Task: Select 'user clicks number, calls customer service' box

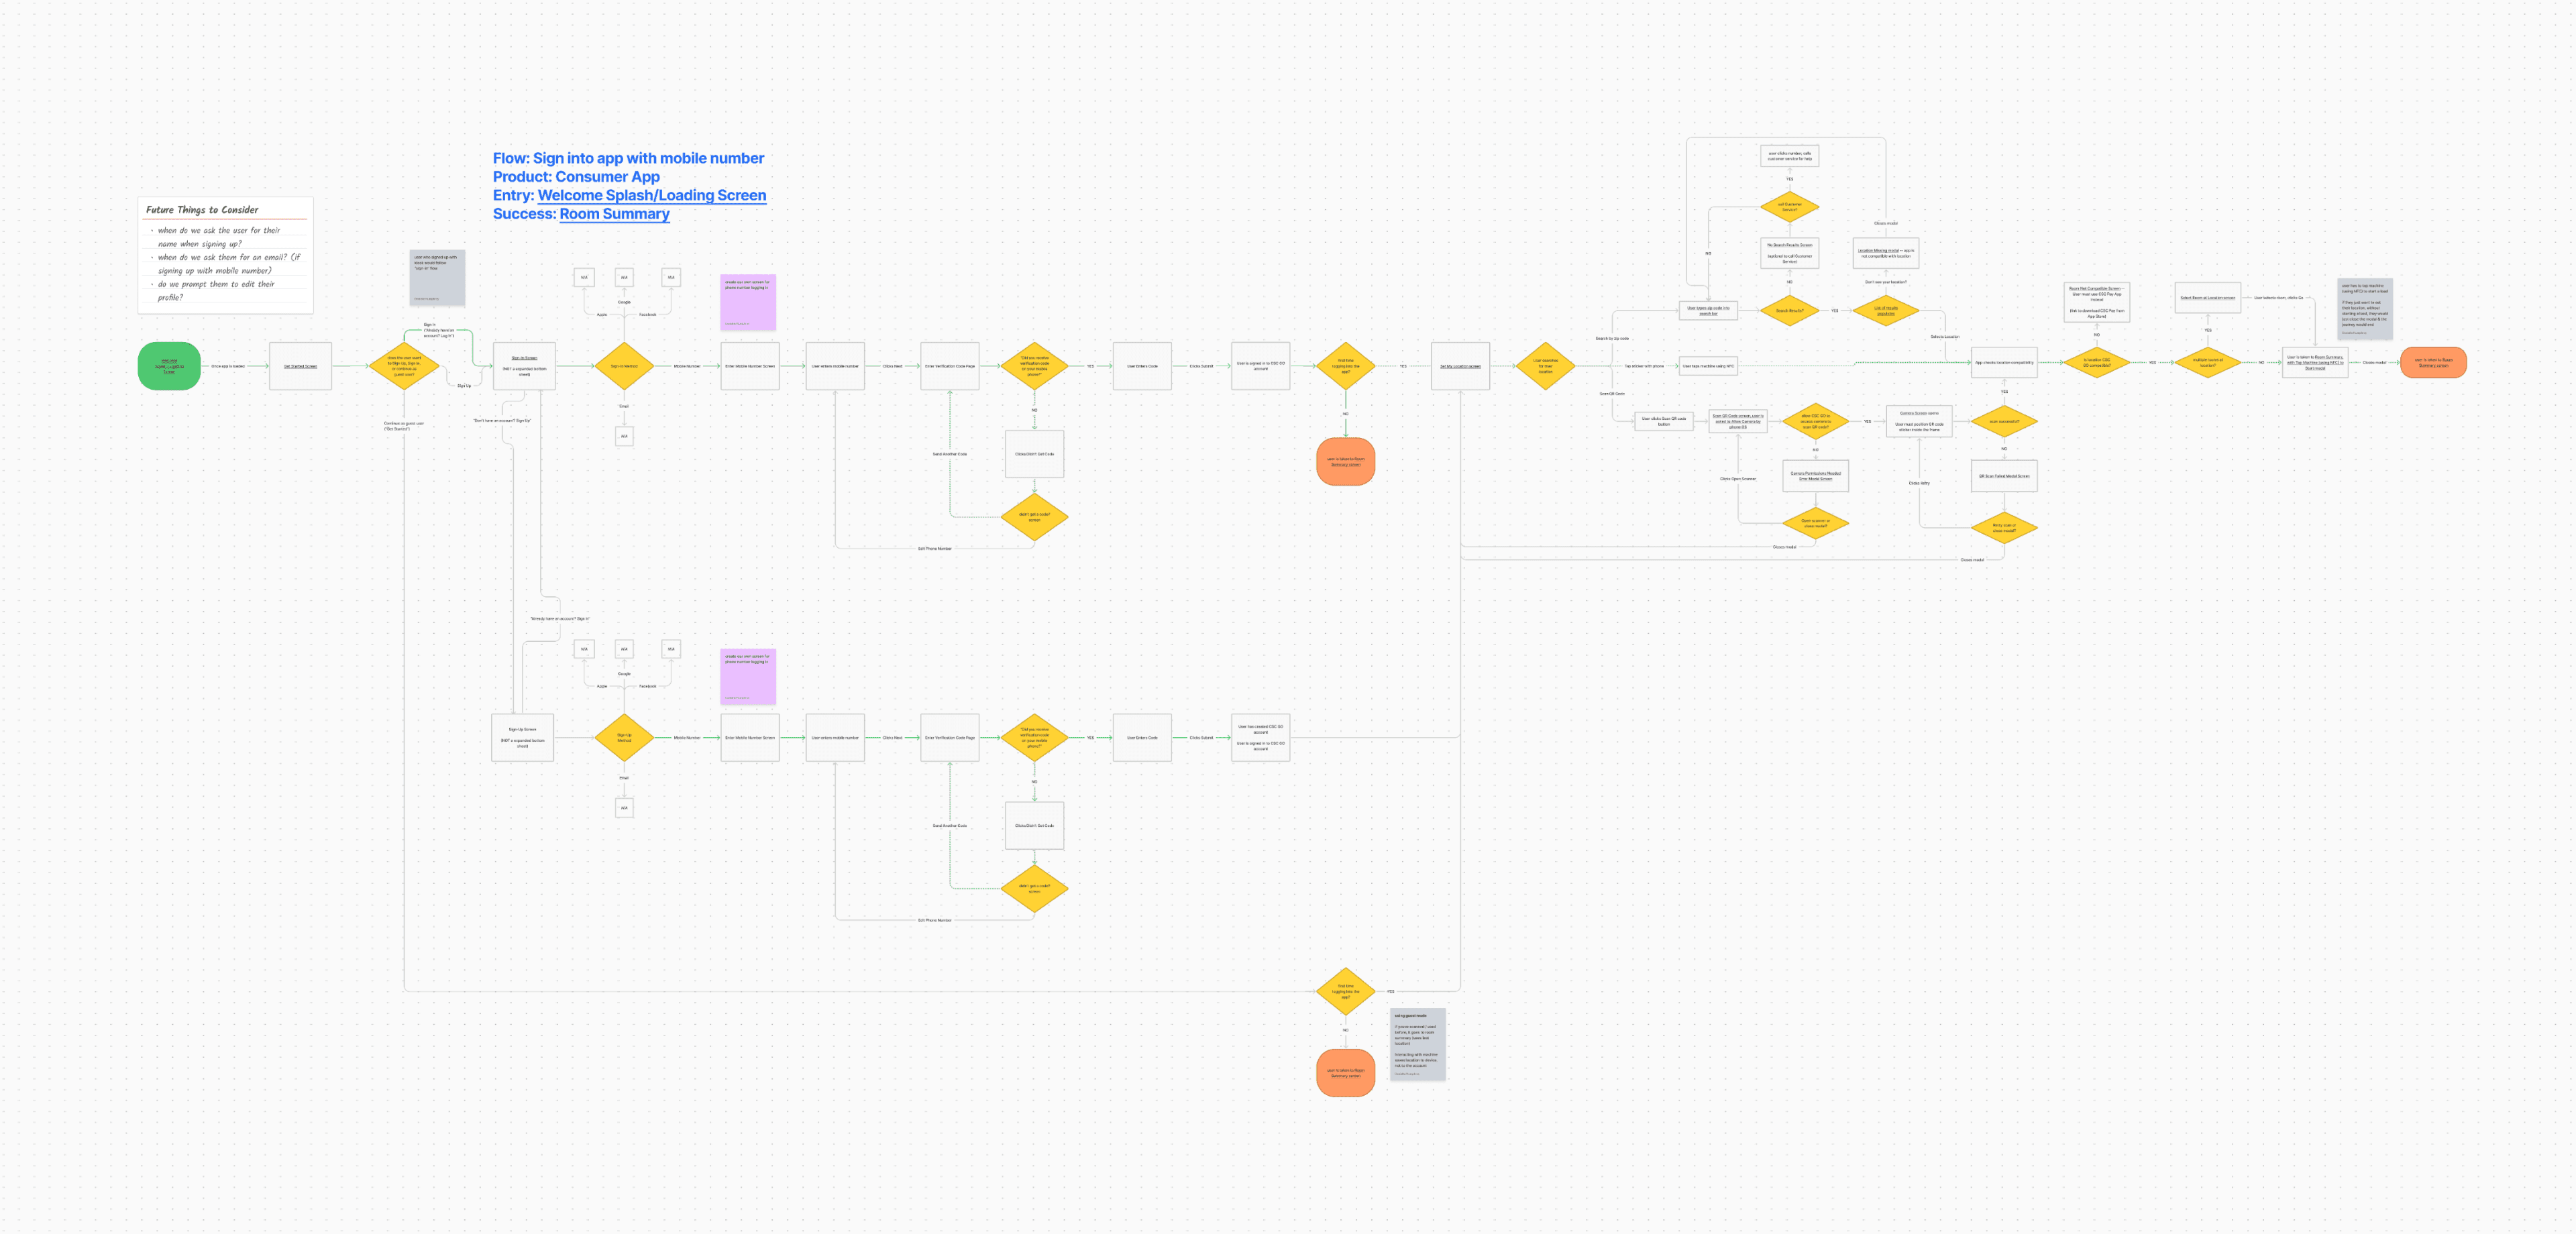Action: tap(1789, 156)
